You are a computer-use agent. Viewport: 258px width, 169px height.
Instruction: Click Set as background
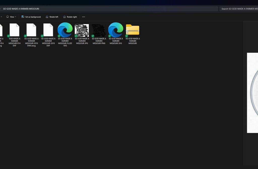point(31,17)
